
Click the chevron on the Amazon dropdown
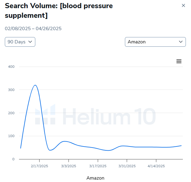pos(181,42)
